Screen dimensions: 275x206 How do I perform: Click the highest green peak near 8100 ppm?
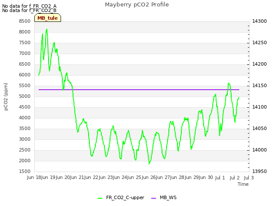pyautogui.click(x=47, y=30)
